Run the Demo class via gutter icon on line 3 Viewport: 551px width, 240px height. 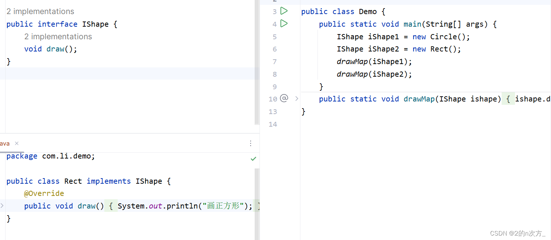click(x=284, y=11)
